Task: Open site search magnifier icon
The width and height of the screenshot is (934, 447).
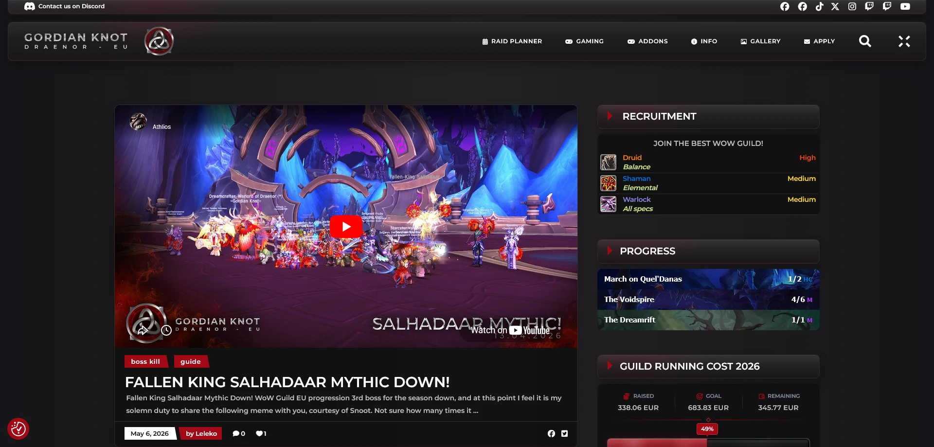Action: pyautogui.click(x=865, y=41)
